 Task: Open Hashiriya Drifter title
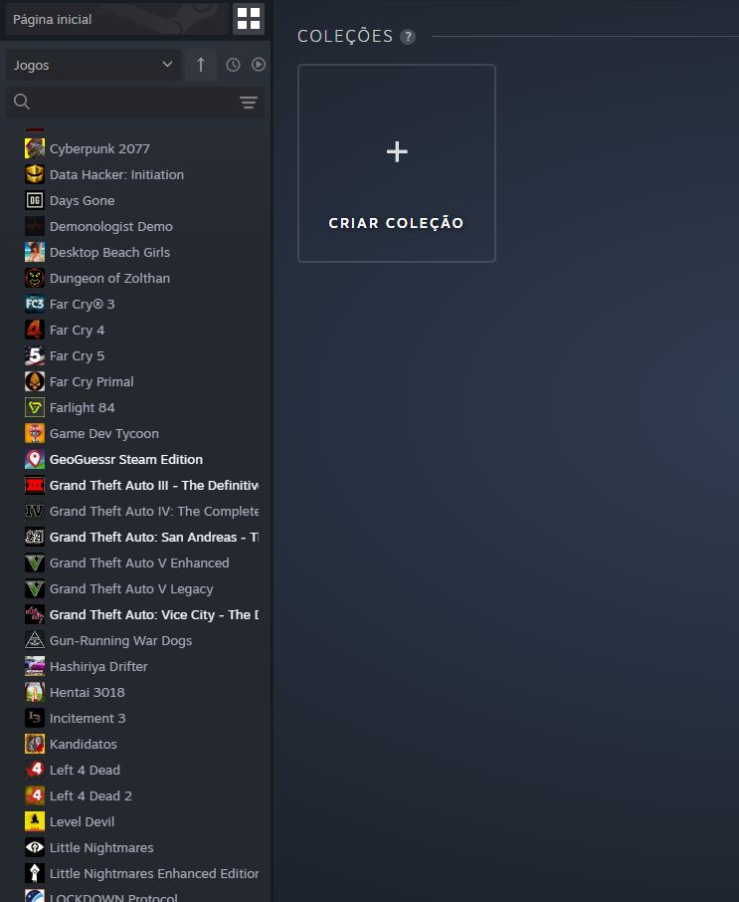[98, 666]
